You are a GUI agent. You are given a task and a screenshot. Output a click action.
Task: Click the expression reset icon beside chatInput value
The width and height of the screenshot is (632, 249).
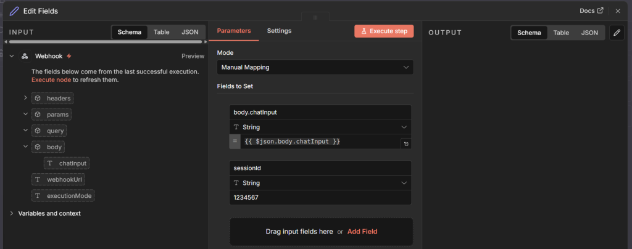(405, 144)
